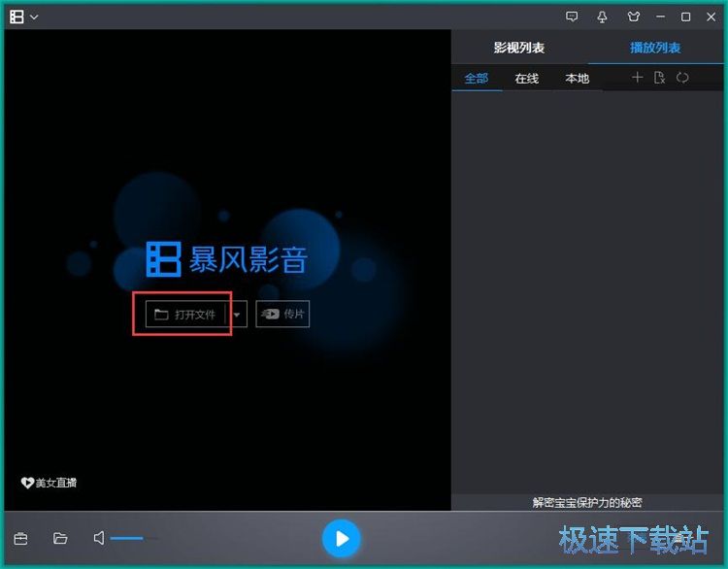This screenshot has width=728, height=569.
Task: Open the toolbox icon in bottom bar
Action: point(21,538)
